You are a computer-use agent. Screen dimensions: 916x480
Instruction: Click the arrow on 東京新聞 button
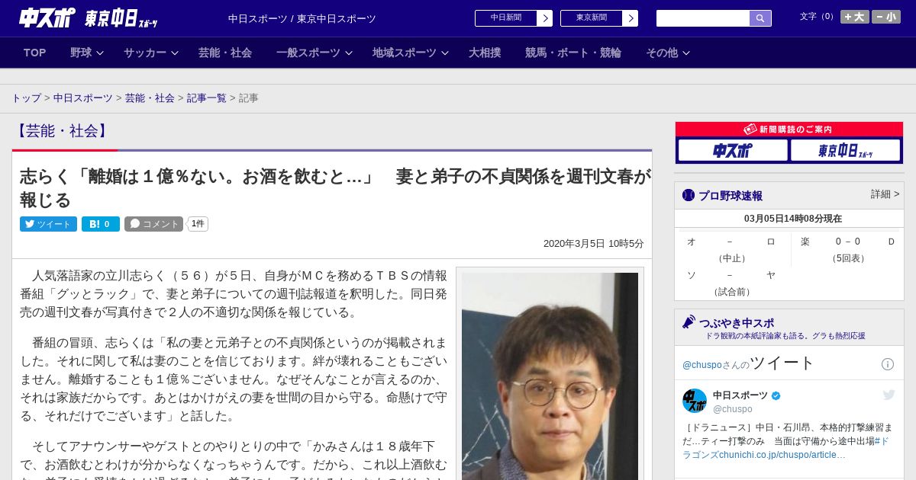coord(630,18)
